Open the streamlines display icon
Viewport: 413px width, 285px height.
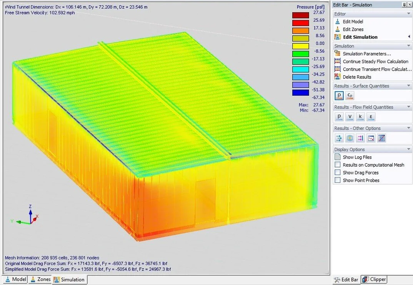click(x=350, y=138)
